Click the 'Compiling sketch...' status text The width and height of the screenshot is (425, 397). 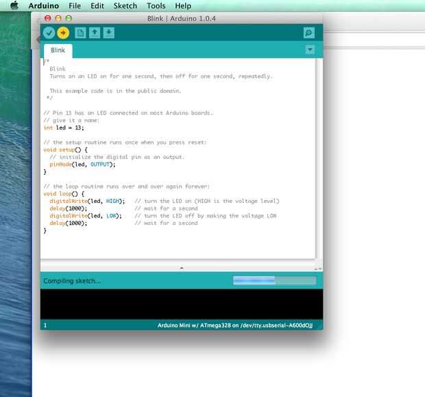click(72, 281)
